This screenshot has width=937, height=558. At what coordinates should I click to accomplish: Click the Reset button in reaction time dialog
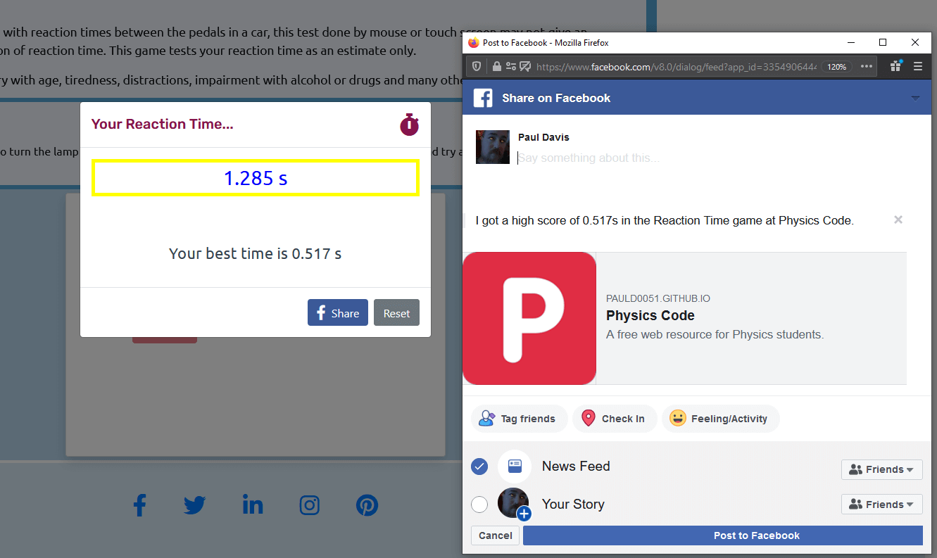click(396, 313)
